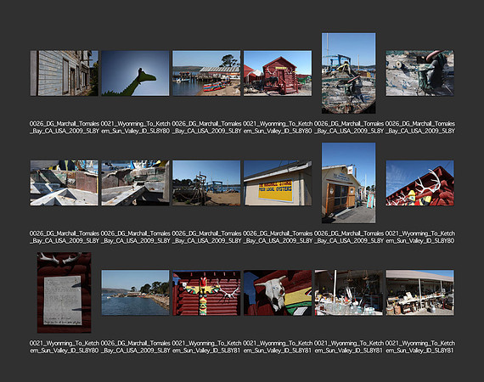
Task: Click caption under the dinosaur silhouette photo
Action: 135,127
